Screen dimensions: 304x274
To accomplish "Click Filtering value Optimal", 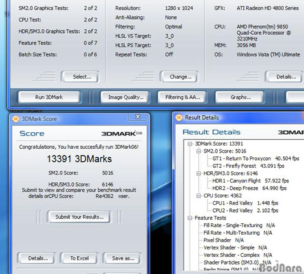I will tap(174, 27).
